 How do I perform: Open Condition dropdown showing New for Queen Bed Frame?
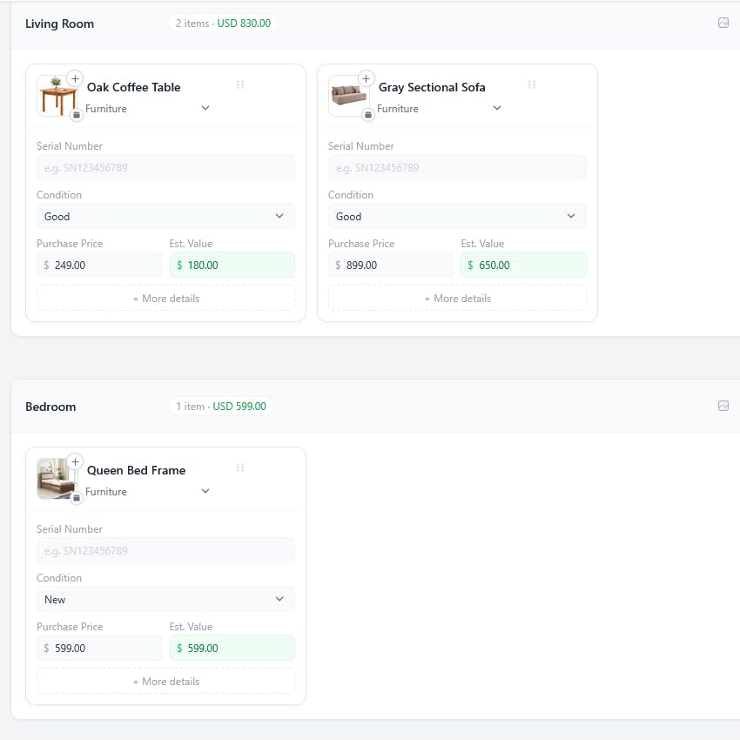coord(165,599)
